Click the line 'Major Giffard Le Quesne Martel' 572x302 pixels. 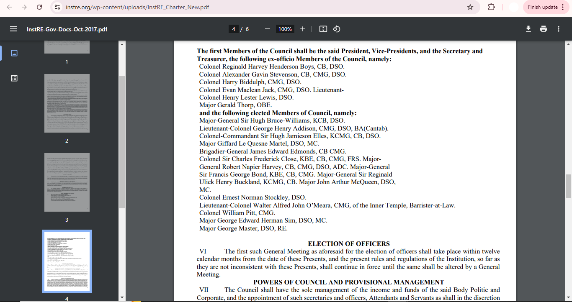259,143
